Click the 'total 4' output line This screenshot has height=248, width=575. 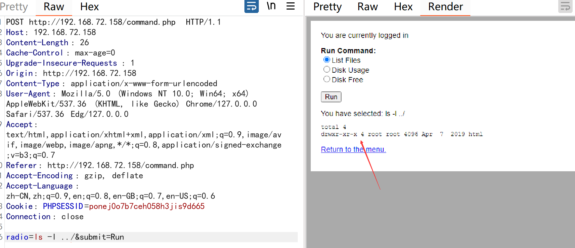pyautogui.click(x=334, y=127)
